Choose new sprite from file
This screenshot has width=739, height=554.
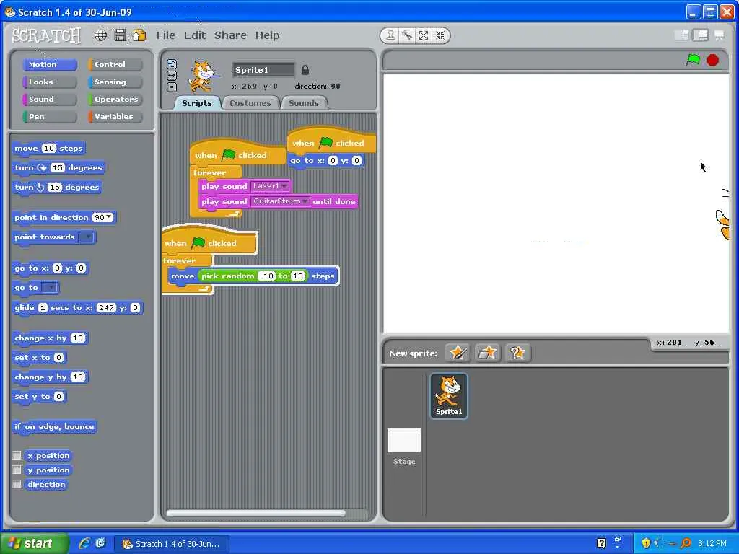pos(487,352)
